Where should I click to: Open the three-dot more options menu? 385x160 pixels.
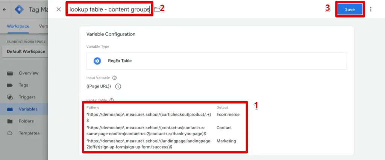(371, 9)
